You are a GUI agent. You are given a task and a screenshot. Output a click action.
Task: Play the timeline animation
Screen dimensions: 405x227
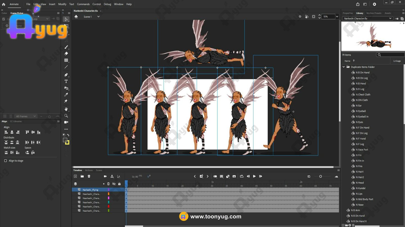(254, 176)
